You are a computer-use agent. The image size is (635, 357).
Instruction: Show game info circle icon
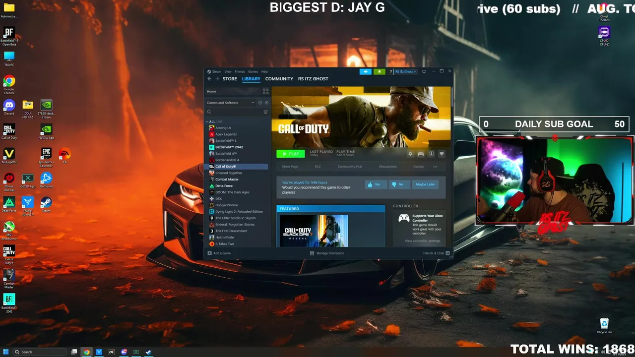click(x=431, y=154)
